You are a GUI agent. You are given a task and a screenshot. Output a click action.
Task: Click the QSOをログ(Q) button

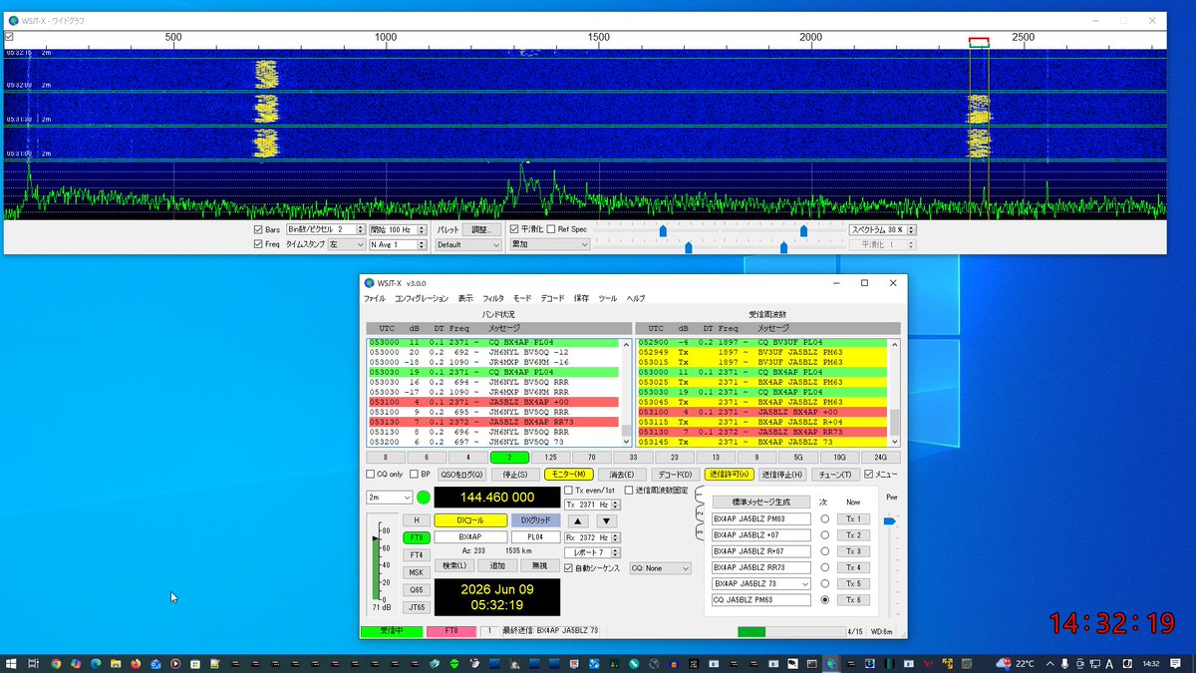tap(462, 475)
